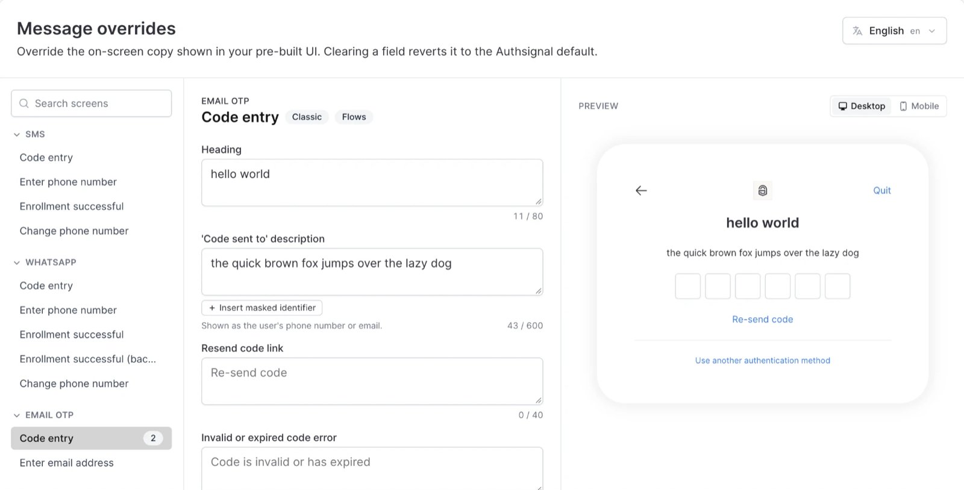Switch preview to Desktop view
The width and height of the screenshot is (964, 490).
pos(862,106)
